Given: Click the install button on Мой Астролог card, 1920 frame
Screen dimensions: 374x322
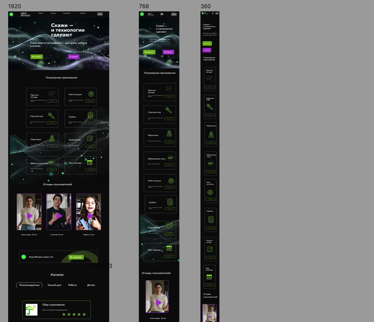Looking at the screenshot, I should (90, 101).
